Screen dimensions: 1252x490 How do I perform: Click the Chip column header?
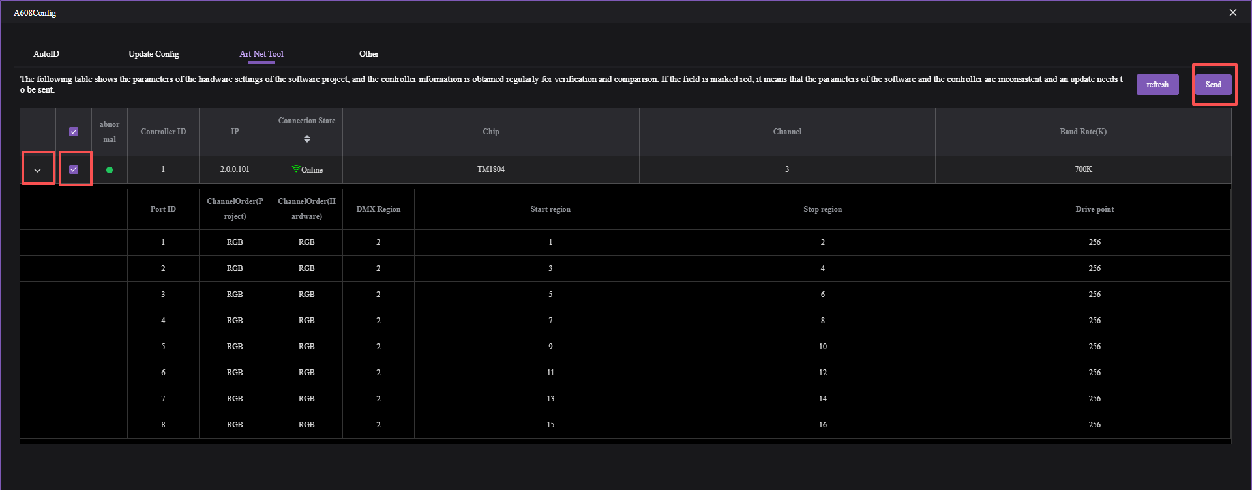491,132
